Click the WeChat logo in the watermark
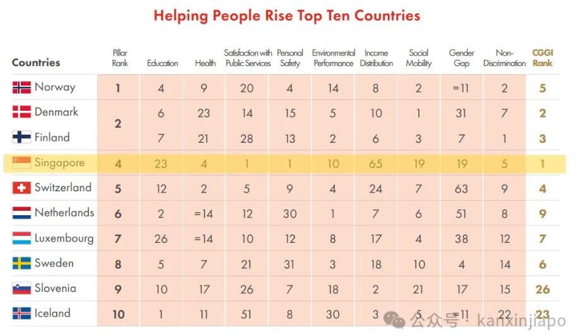 point(398,321)
